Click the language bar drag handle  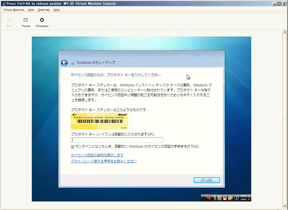tap(203, 198)
